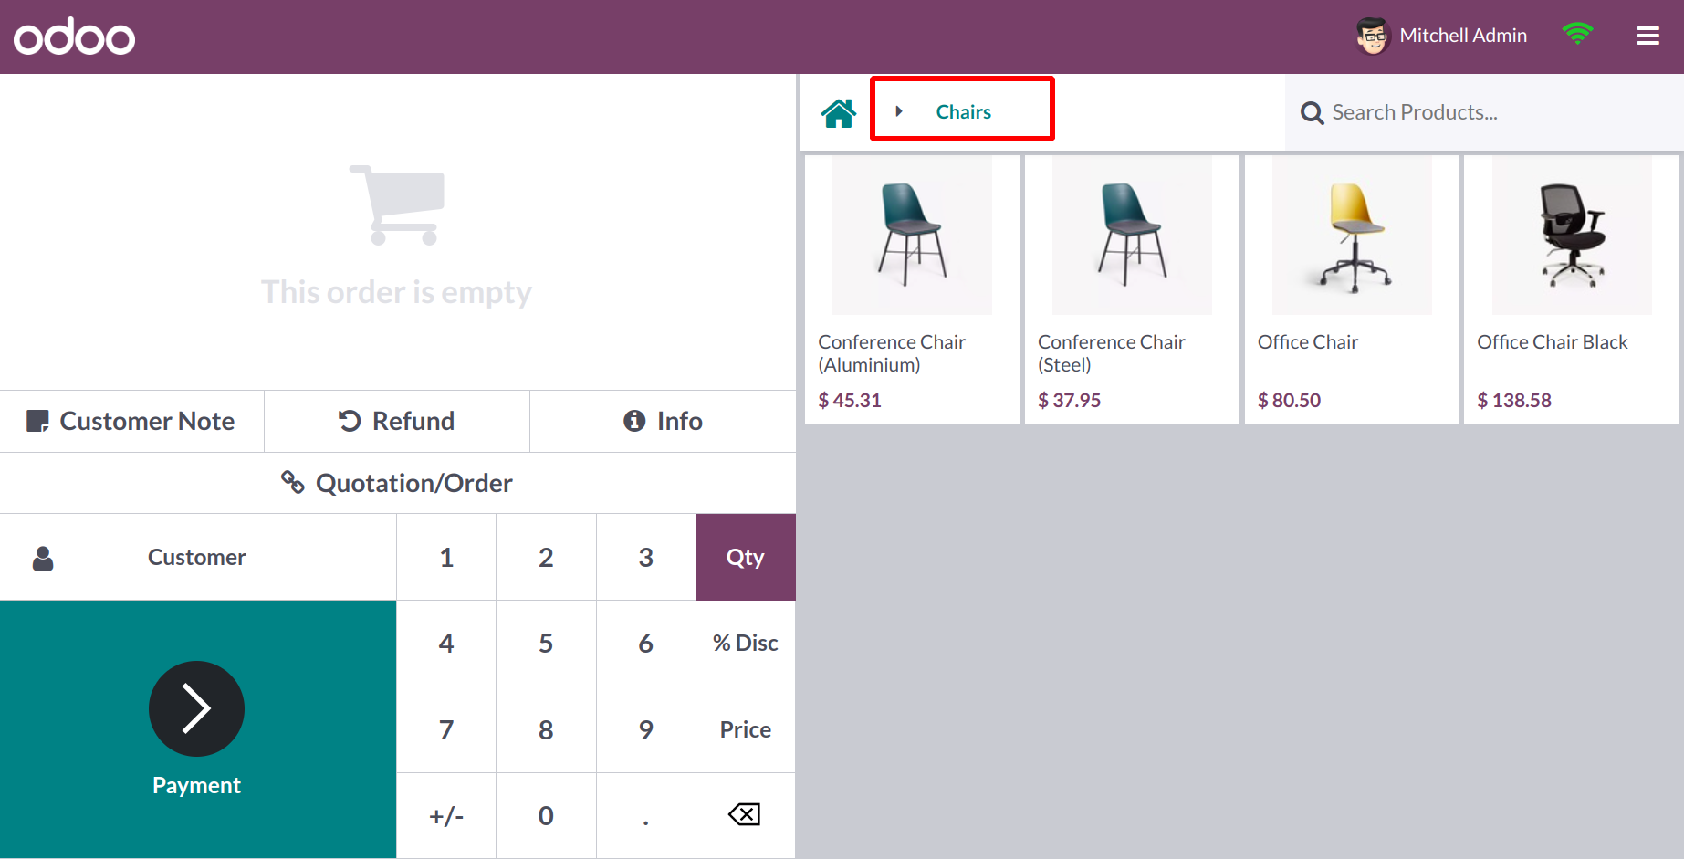Click the backspace delete key on numpad

tap(745, 814)
